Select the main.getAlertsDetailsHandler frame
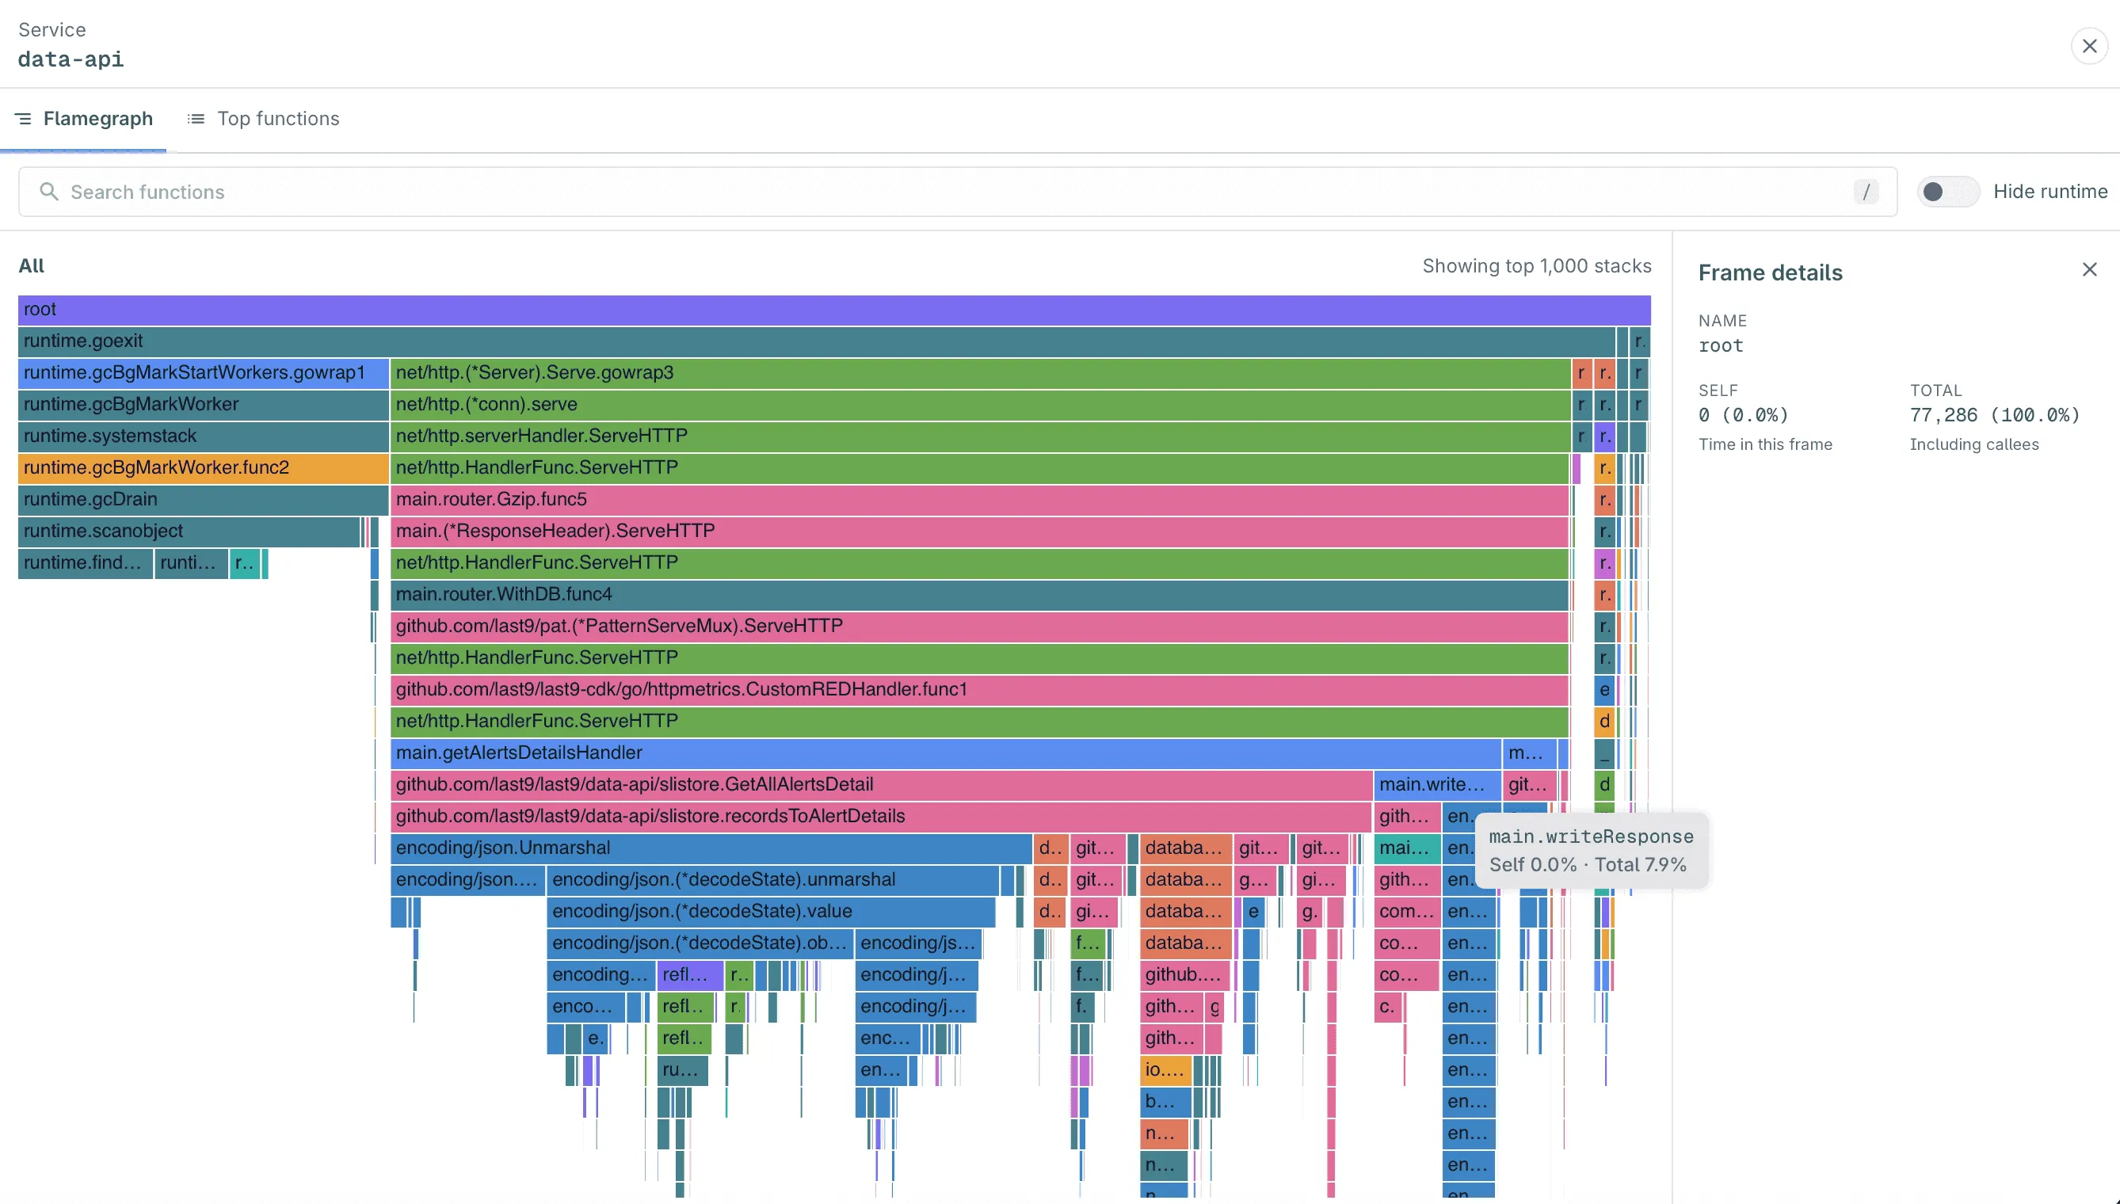This screenshot has height=1204, width=2120. [x=945, y=752]
